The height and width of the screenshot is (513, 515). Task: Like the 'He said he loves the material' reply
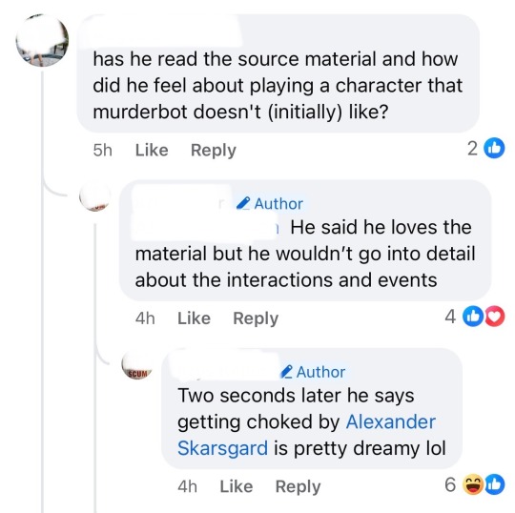pos(194,318)
